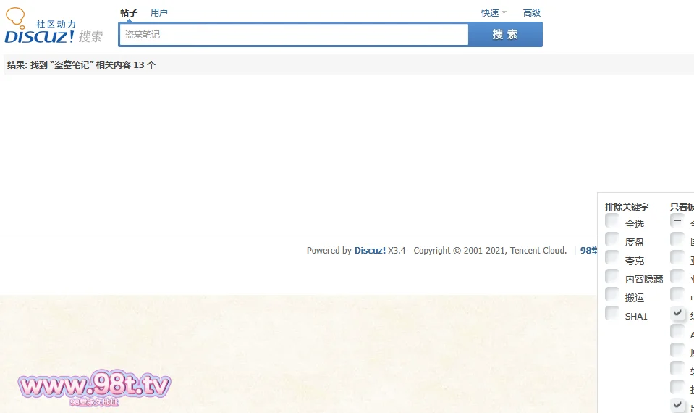Select the 搬运 exclusion checkbox
The width and height of the screenshot is (694, 413).
pyautogui.click(x=612, y=295)
